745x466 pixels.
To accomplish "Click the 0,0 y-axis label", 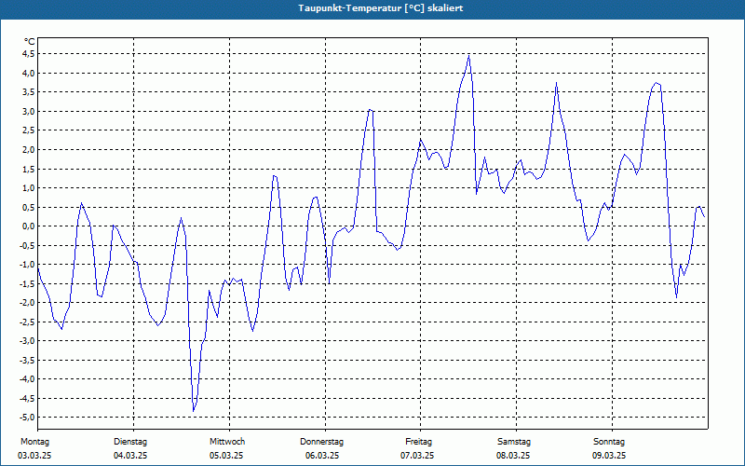I will (x=28, y=226).
